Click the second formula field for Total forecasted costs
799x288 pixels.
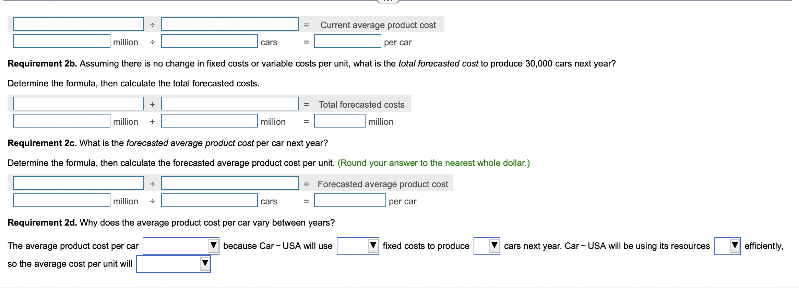[x=230, y=104]
